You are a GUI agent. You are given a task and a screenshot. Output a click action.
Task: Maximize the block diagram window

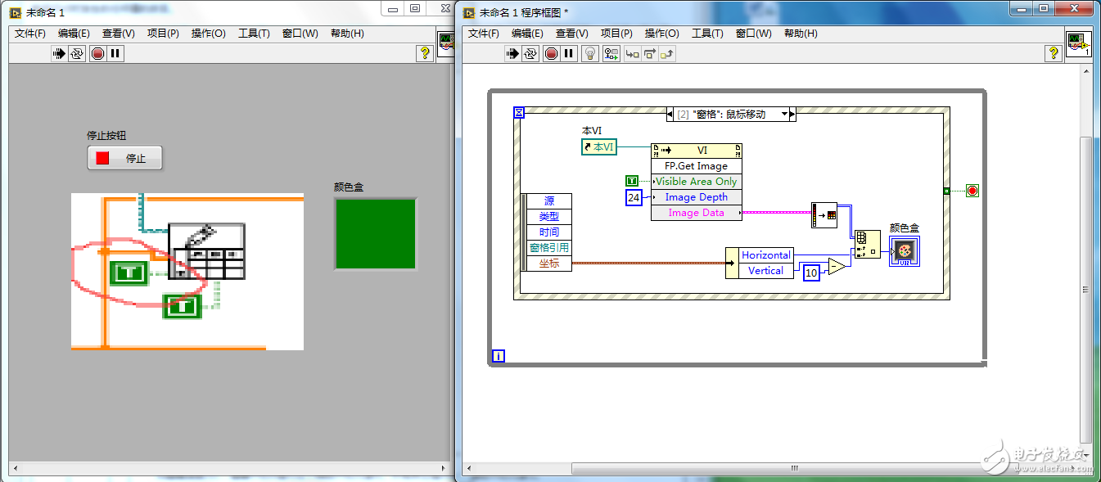point(1043,9)
